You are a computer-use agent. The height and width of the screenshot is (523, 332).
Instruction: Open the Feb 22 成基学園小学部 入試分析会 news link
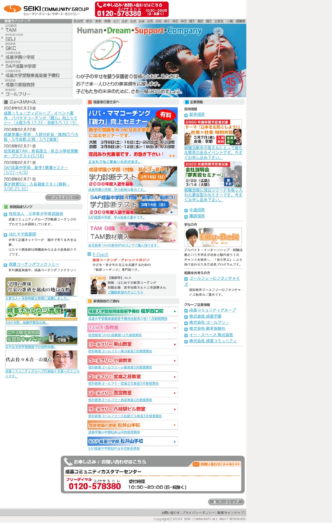click(x=40, y=137)
